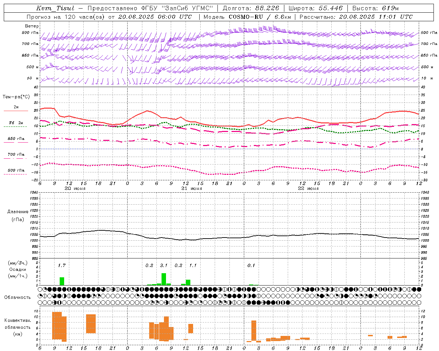The width and height of the screenshot is (439, 351).
Task: Click the 22 июня date label
Action: tap(308, 189)
